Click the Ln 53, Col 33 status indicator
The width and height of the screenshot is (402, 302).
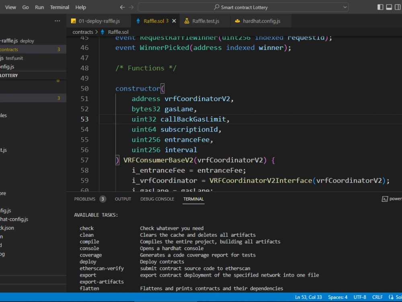click(309, 297)
